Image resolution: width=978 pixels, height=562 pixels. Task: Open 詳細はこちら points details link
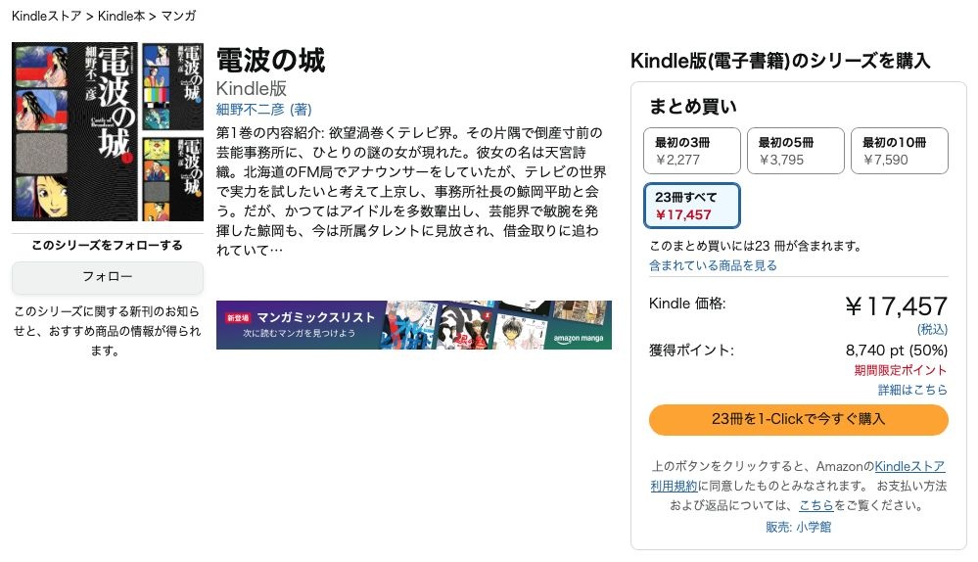pyautogui.click(x=912, y=390)
